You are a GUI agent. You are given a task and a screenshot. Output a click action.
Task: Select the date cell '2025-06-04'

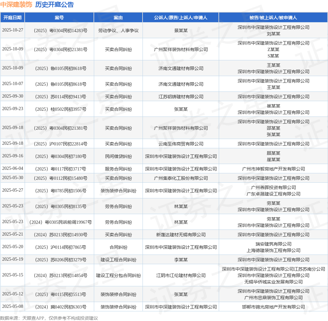coord(12,168)
